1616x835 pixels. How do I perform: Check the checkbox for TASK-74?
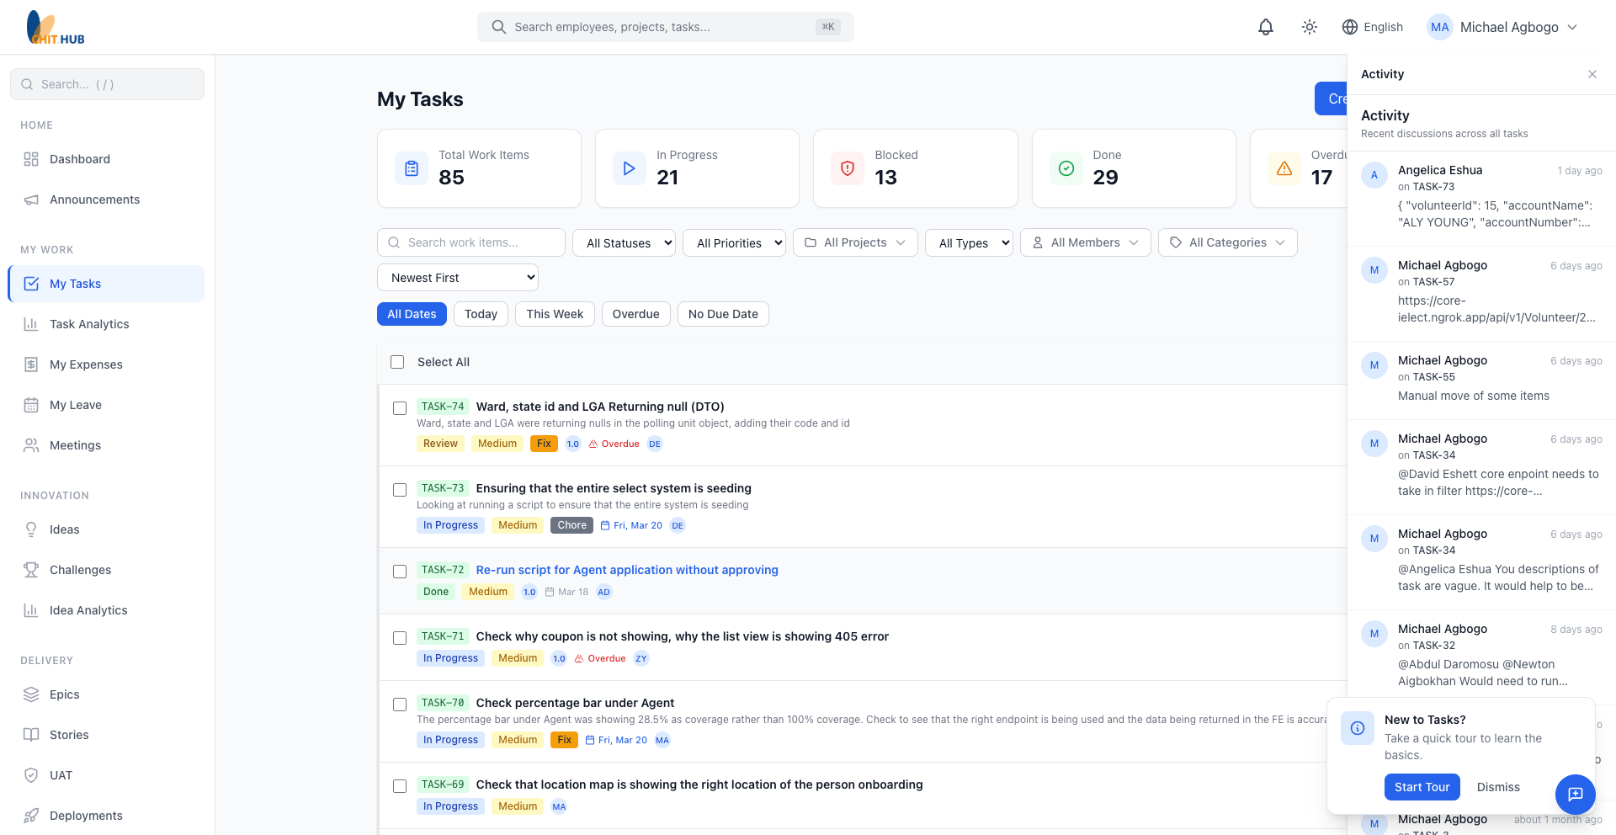coord(400,408)
